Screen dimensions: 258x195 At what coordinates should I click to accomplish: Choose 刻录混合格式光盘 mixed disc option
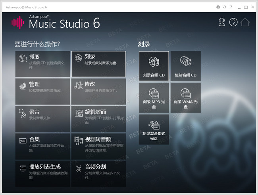(154, 130)
